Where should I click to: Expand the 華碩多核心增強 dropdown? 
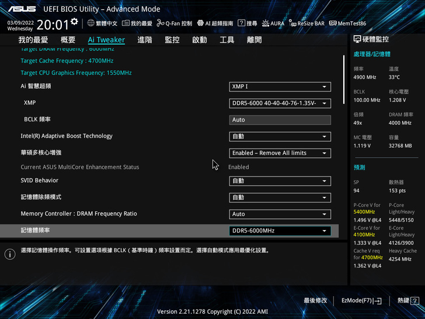click(280, 153)
